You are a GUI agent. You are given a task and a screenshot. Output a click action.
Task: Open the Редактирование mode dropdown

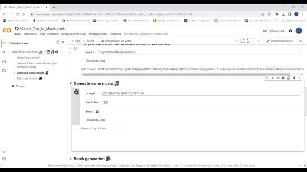pyautogui.click(x=280, y=41)
